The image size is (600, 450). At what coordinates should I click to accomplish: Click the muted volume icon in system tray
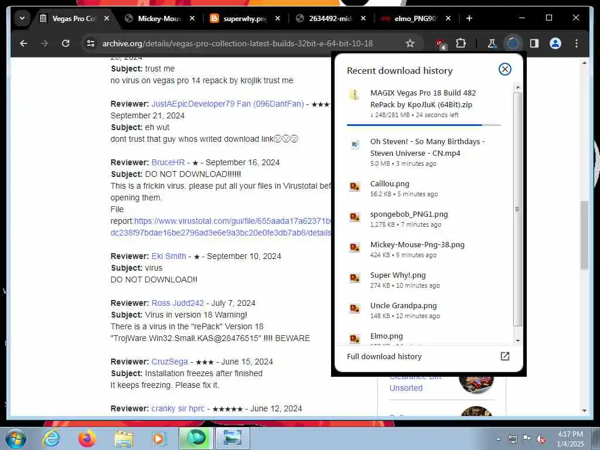pyautogui.click(x=541, y=439)
